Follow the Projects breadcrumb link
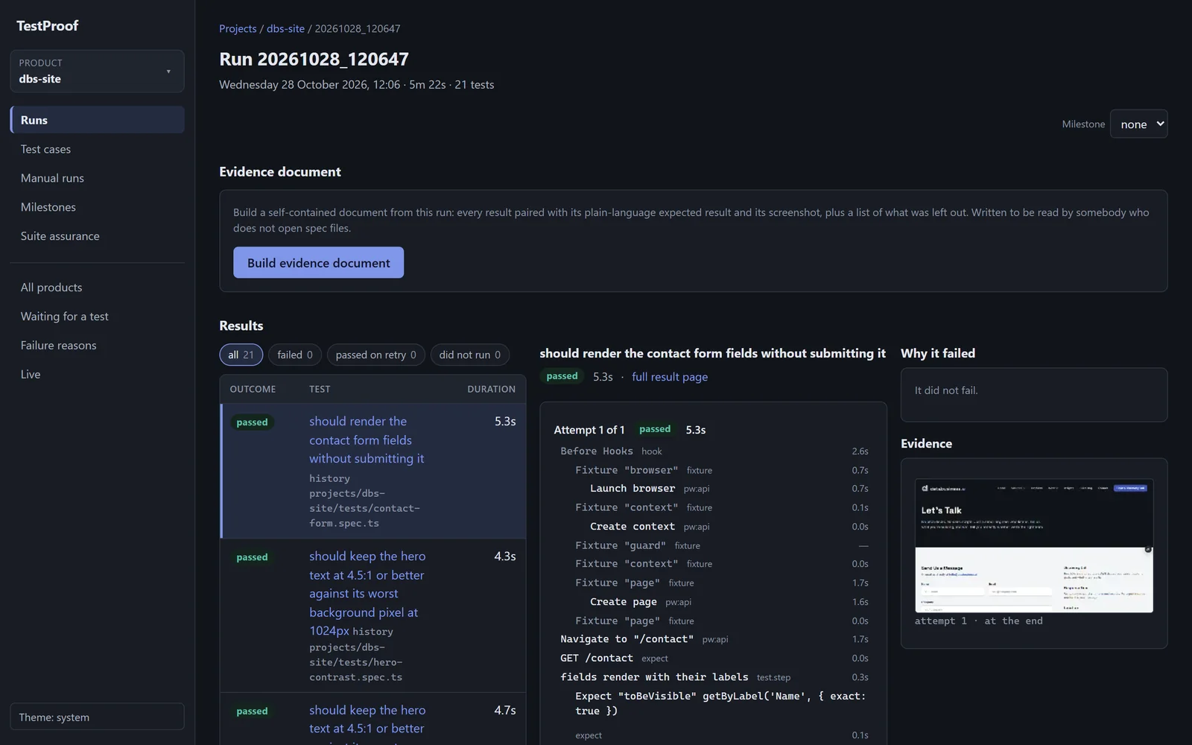Viewport: 1192px width, 745px height. pos(238,28)
